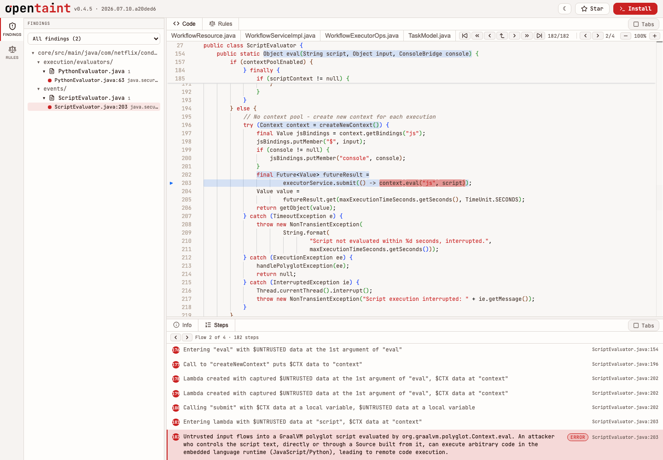Switch to the Code tab
Image resolution: width=663 pixels, height=460 pixels.
[x=184, y=24]
